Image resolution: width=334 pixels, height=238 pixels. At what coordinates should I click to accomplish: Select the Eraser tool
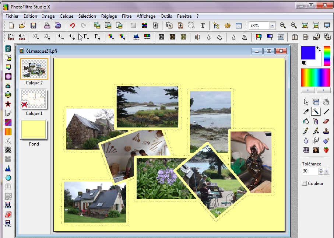326,121
